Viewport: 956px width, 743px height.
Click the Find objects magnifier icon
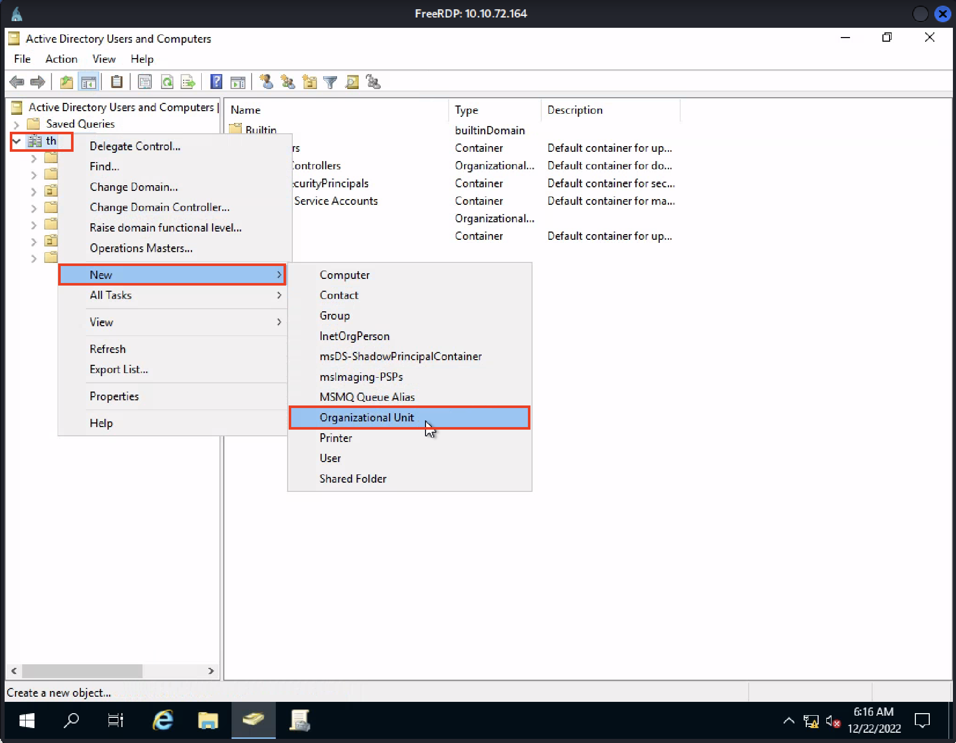point(352,82)
